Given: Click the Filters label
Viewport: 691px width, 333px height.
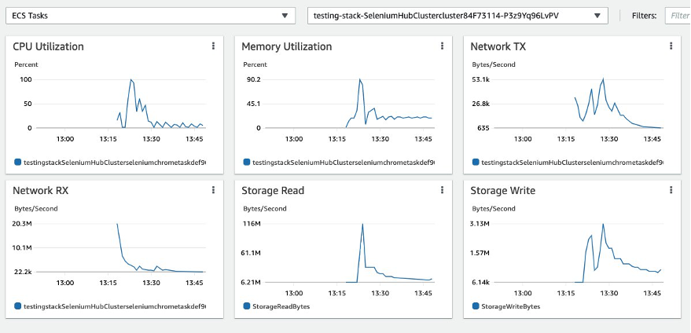Looking at the screenshot, I should point(644,16).
